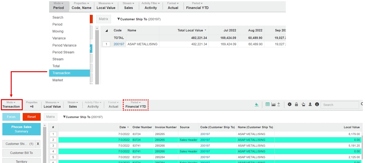This screenshot has width=365, height=163.
Task: Select Period Variance in Mode menu
Action: click(x=64, y=45)
